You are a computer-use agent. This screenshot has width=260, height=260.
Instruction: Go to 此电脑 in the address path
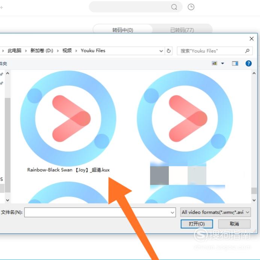tap(15, 51)
